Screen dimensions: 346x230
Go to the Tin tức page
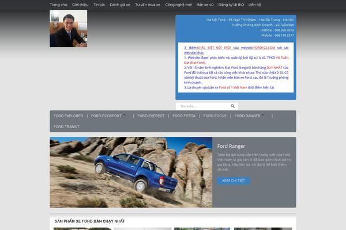pos(99,5)
